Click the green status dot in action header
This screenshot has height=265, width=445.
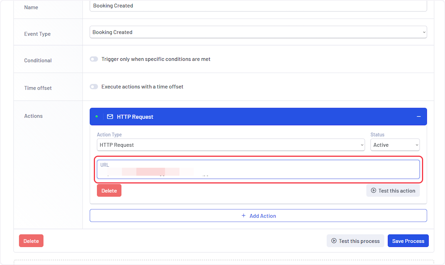point(97,116)
